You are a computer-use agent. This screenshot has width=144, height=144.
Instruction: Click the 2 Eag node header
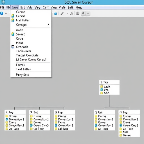click(x=15, y=112)
